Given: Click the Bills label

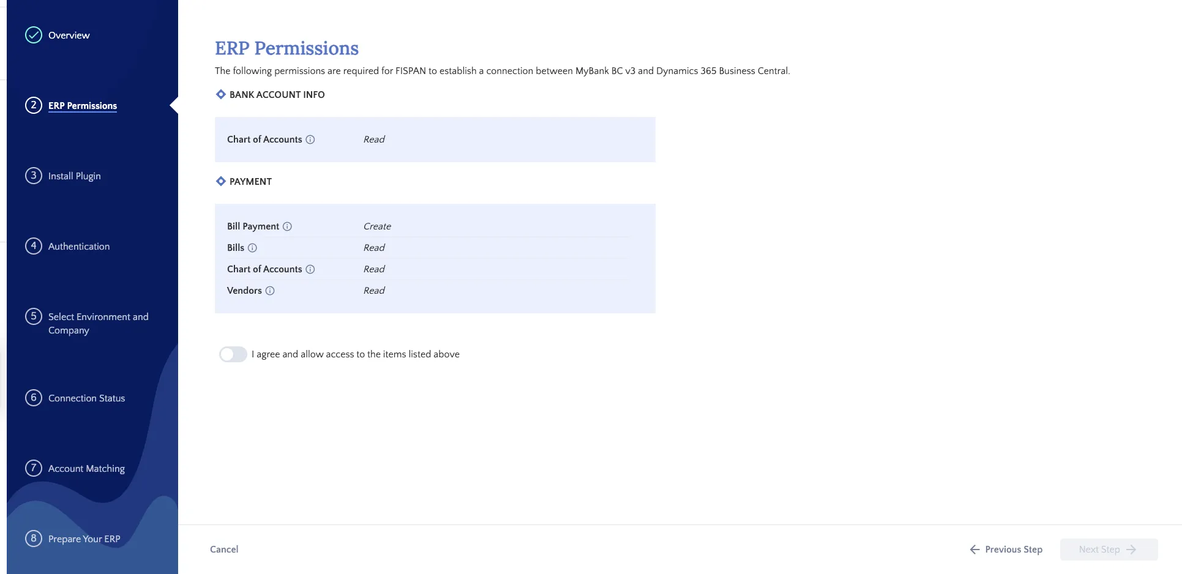Looking at the screenshot, I should point(236,248).
